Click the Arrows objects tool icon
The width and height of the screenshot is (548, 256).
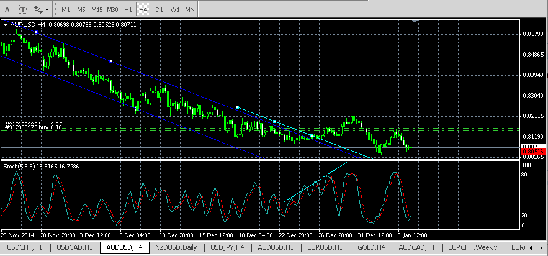click(38, 9)
